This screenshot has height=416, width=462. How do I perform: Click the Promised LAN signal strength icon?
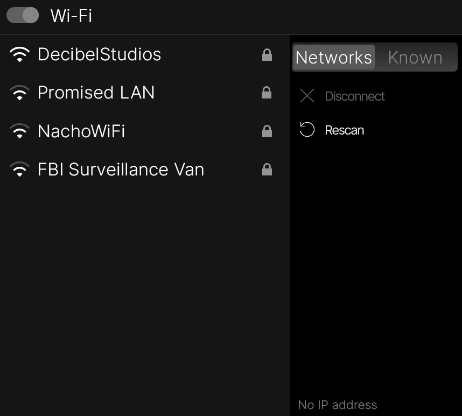point(20,93)
